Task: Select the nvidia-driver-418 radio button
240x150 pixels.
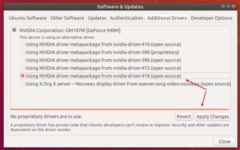Action: (x=22, y=76)
